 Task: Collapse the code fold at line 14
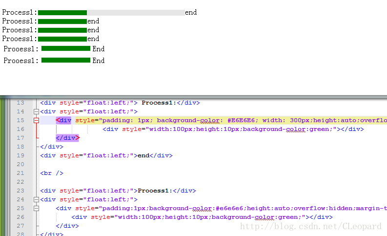[36, 112]
